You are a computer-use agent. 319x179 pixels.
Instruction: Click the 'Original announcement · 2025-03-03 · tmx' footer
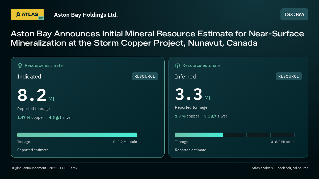click(44, 168)
